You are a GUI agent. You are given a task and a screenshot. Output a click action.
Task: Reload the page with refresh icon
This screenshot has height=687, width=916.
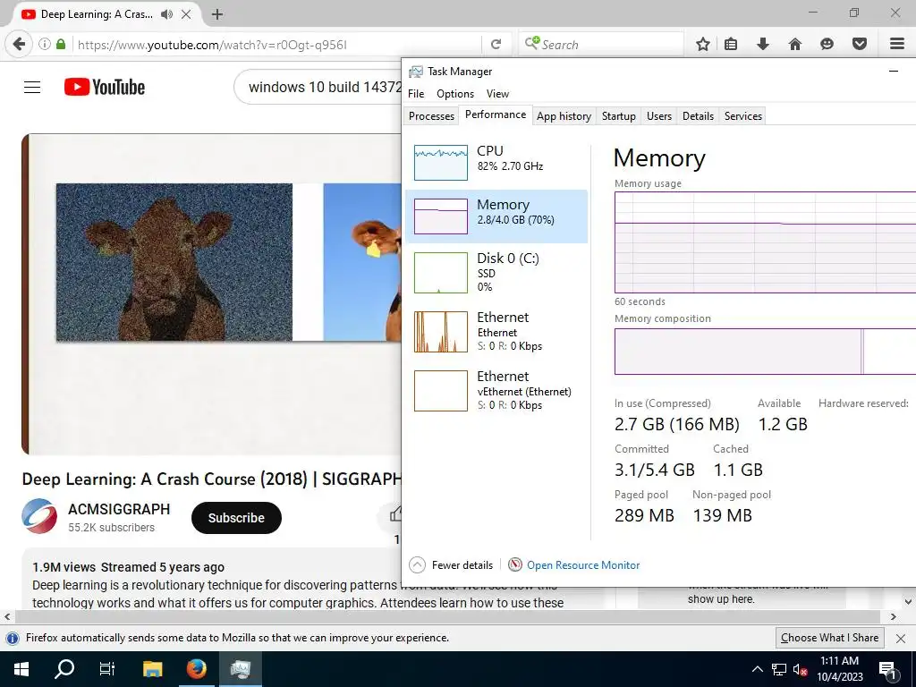click(x=496, y=45)
